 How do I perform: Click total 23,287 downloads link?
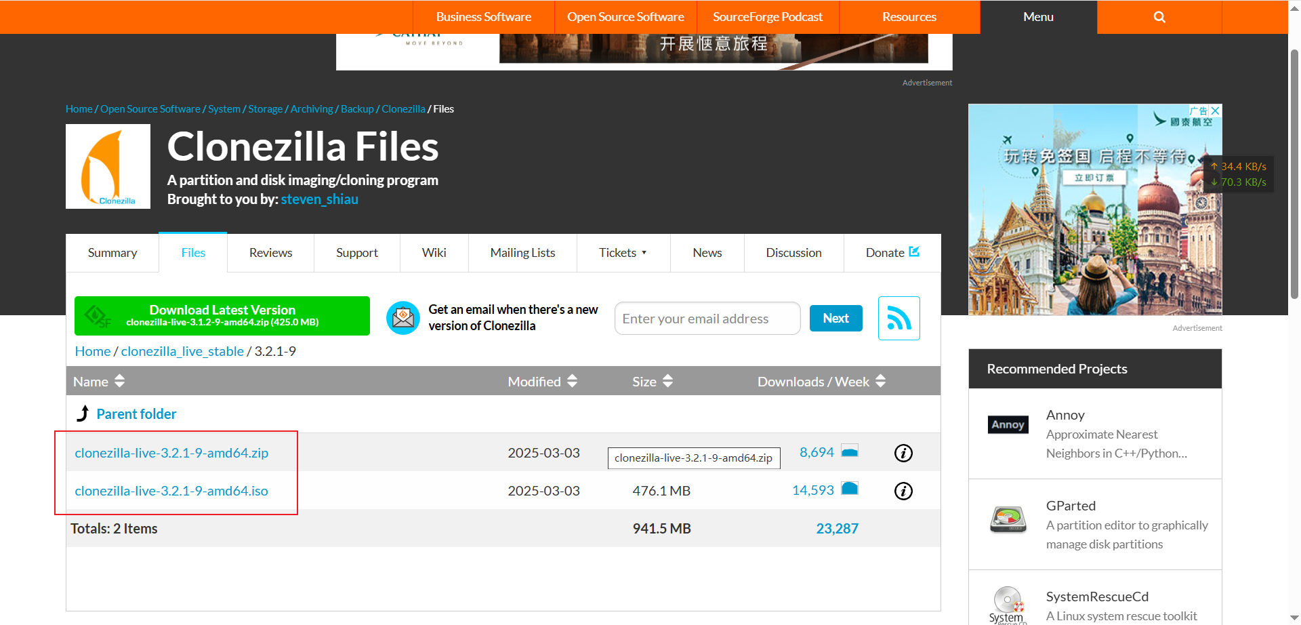[837, 529]
